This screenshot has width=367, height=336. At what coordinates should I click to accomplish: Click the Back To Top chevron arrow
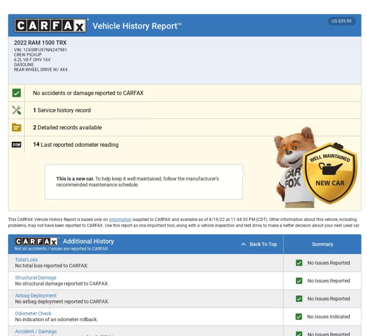pos(244,245)
